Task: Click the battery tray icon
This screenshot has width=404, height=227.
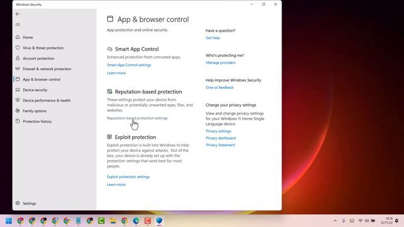Action: [x=373, y=221]
